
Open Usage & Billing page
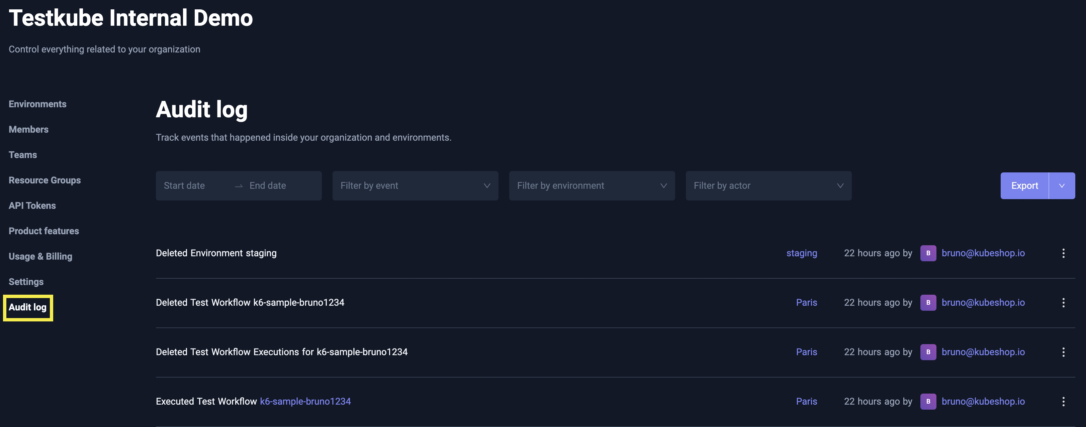click(40, 257)
